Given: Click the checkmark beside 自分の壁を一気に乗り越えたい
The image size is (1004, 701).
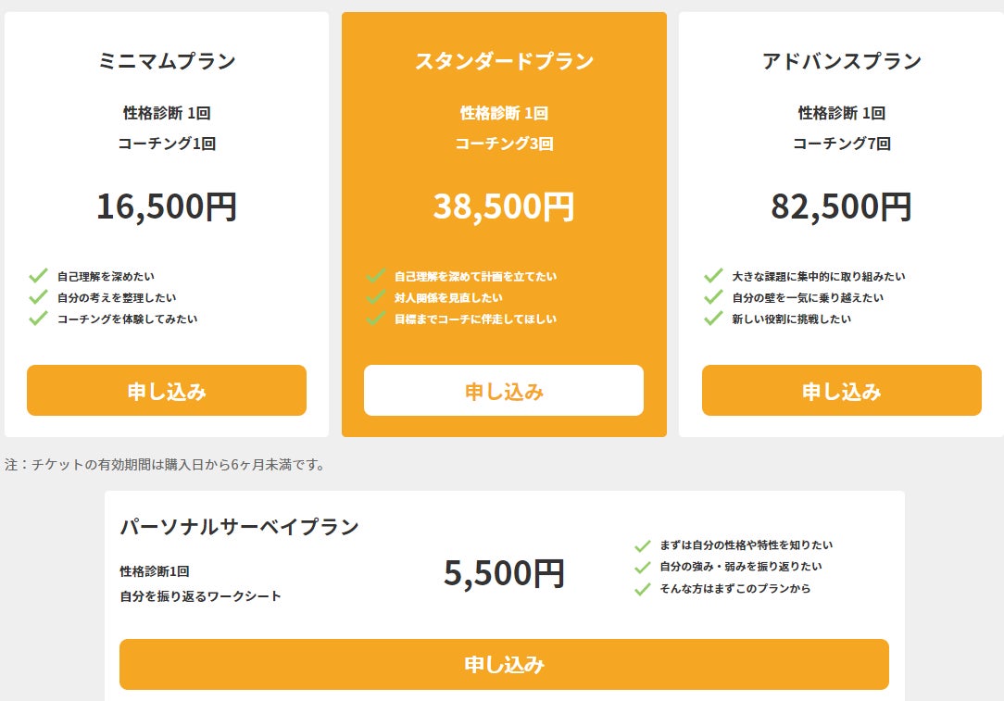Looking at the screenshot, I should [x=713, y=297].
